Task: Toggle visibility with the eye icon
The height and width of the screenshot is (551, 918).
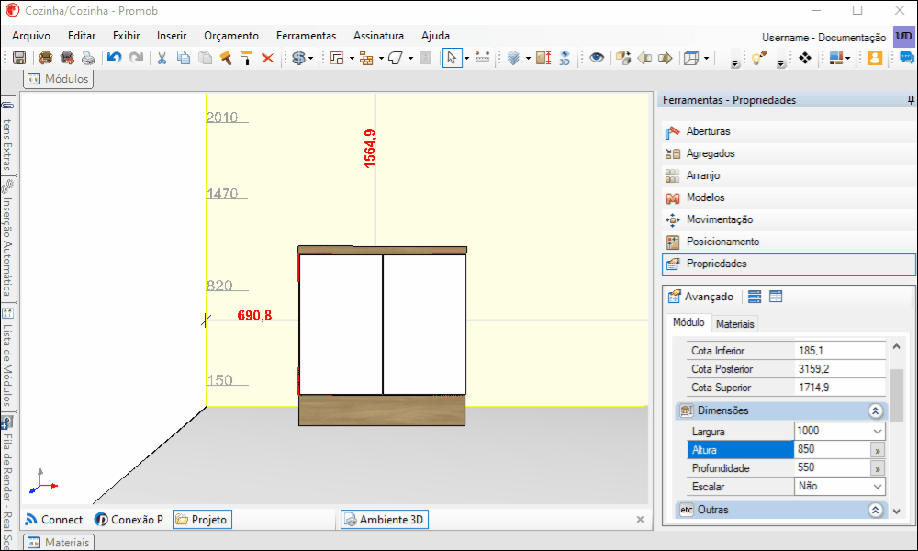Action: click(x=597, y=58)
